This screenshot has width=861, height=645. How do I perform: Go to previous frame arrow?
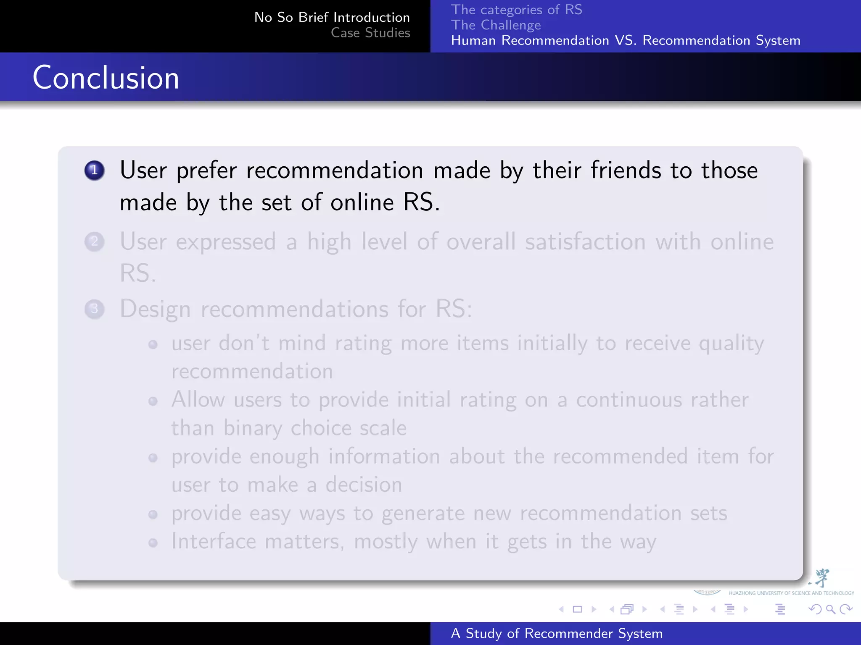[612, 609]
